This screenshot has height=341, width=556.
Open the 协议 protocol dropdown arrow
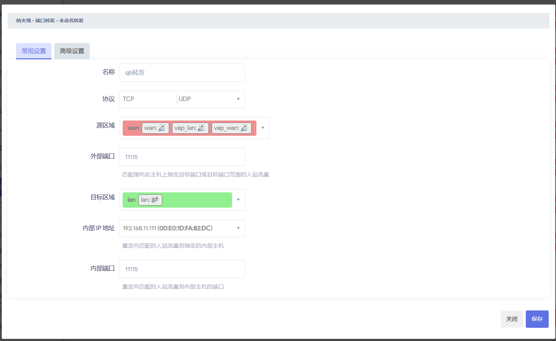tap(238, 99)
